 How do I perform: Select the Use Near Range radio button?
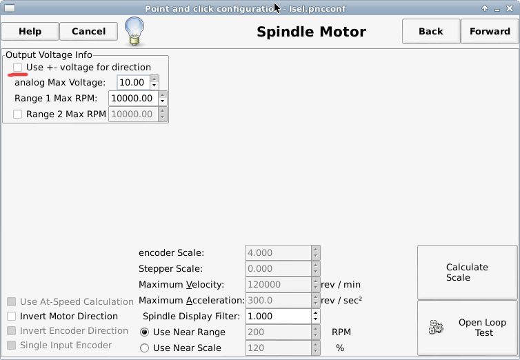(144, 332)
